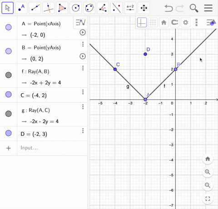Click the zoom out button
218x209 pixels.
pos(208,185)
